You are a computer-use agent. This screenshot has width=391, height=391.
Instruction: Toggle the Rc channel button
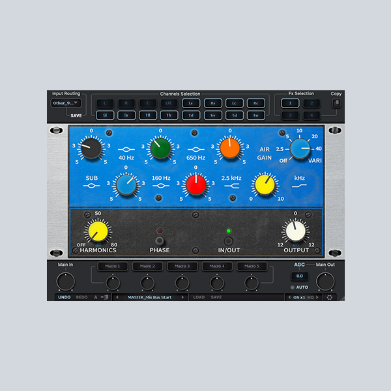click(x=256, y=103)
